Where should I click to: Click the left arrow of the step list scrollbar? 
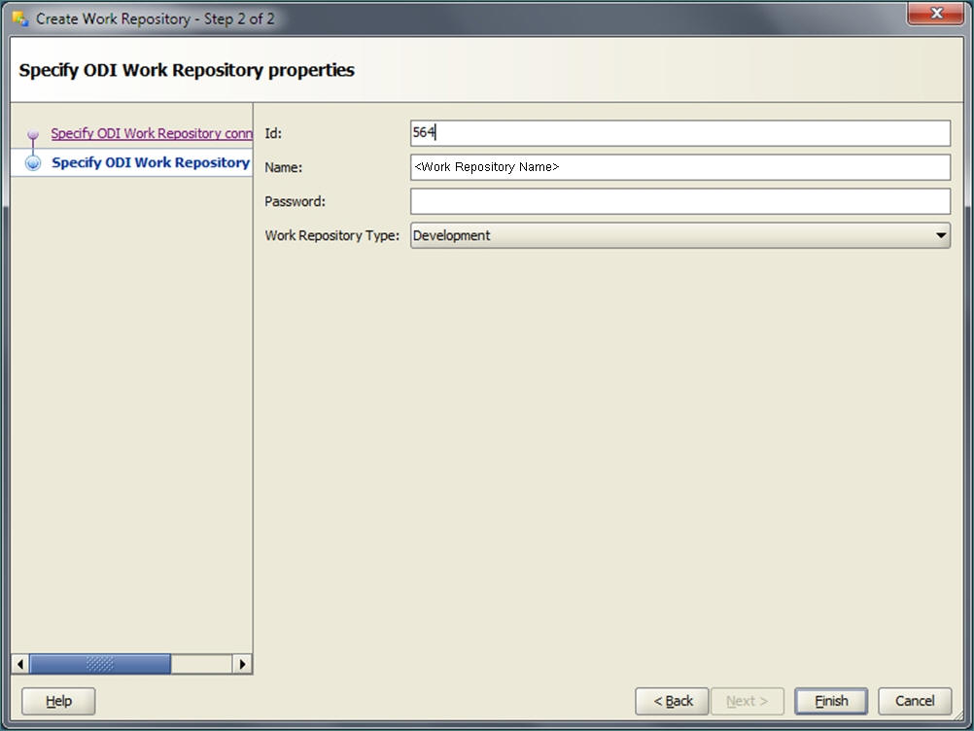(x=20, y=664)
